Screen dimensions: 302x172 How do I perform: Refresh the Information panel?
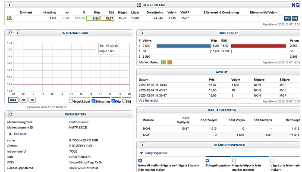(11, 114)
